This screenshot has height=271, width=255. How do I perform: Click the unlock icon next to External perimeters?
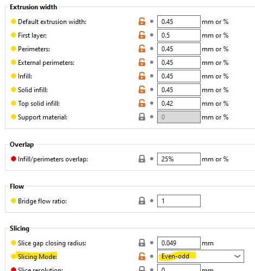coord(142,62)
